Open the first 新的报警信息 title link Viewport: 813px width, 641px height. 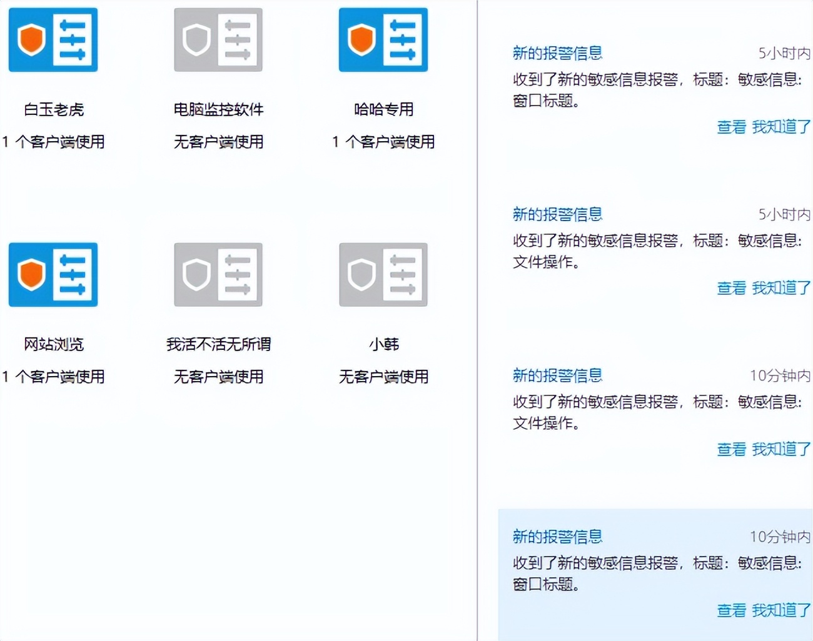pos(556,54)
